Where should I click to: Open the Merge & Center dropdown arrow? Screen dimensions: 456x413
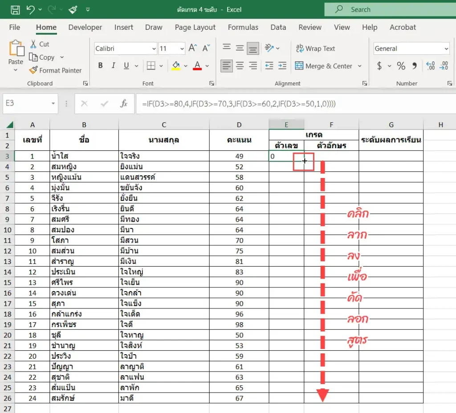[360, 66]
